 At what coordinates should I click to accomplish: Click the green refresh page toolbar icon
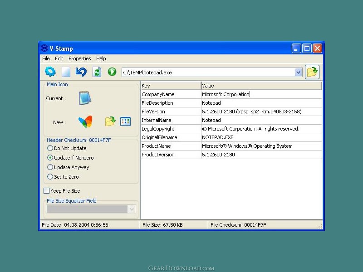click(97, 72)
